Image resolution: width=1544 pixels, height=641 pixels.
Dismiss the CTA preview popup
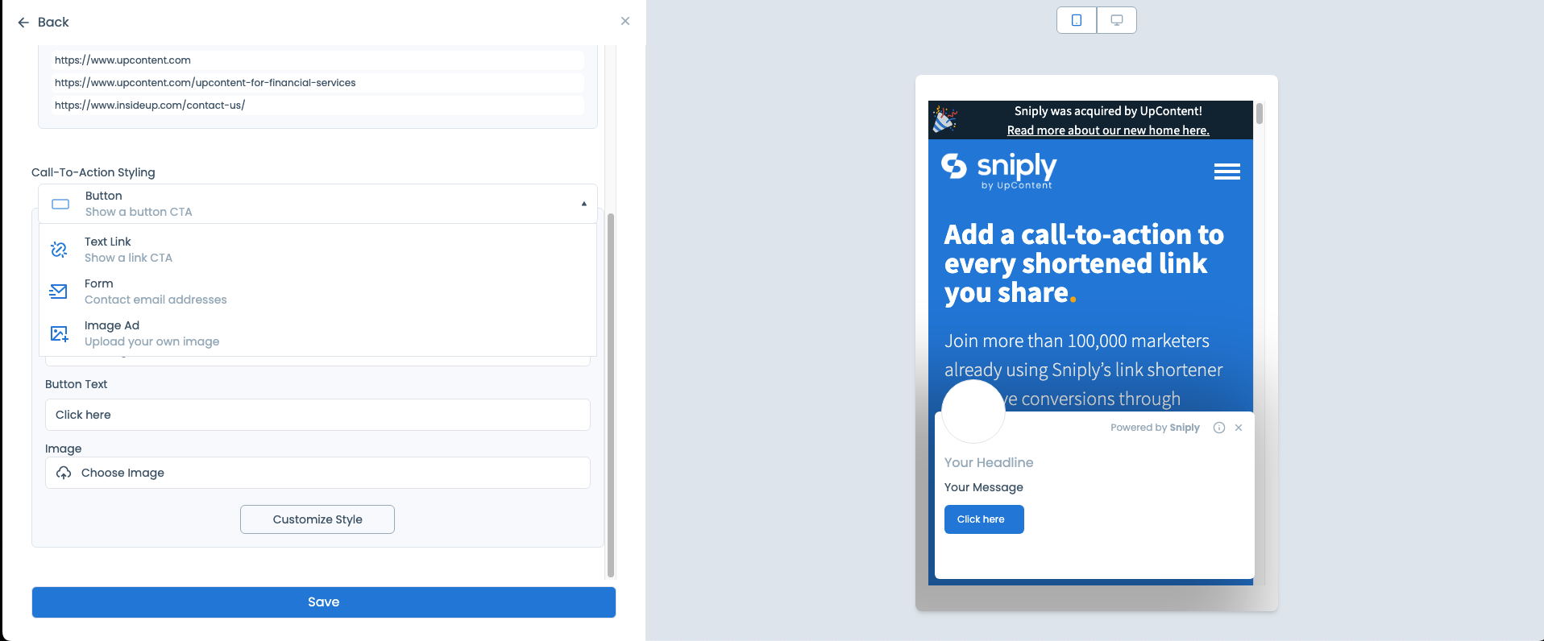tap(1239, 428)
